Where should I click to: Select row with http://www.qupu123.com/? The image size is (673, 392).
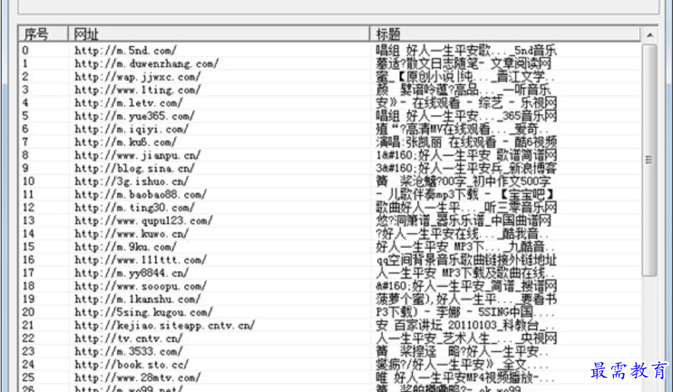[329, 220]
